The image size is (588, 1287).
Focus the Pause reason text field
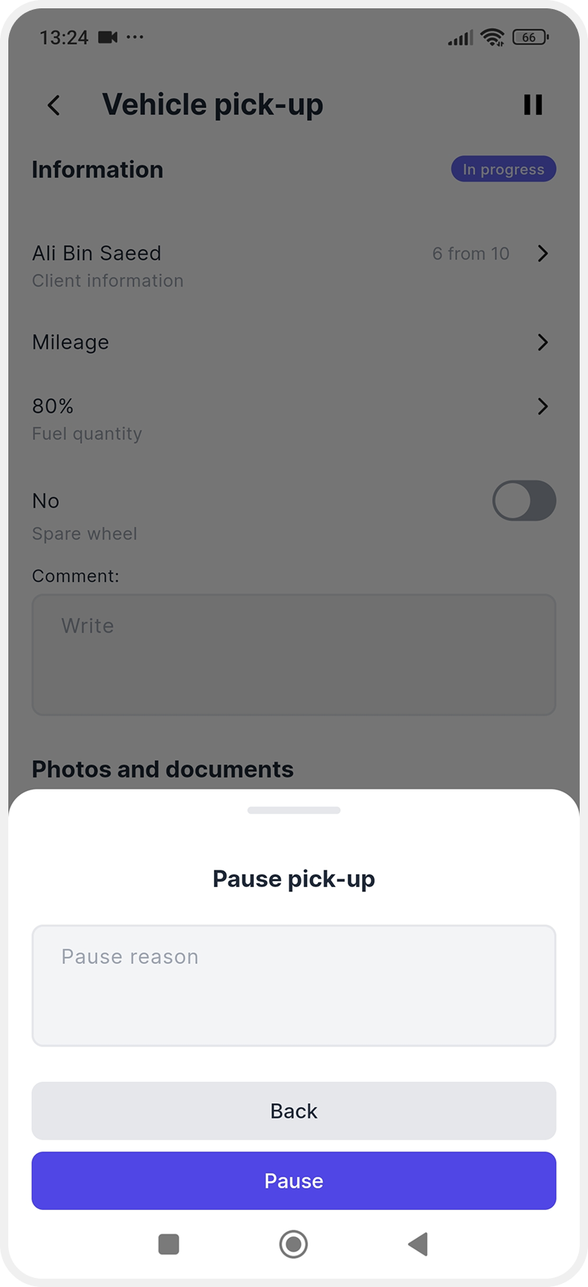(x=294, y=985)
